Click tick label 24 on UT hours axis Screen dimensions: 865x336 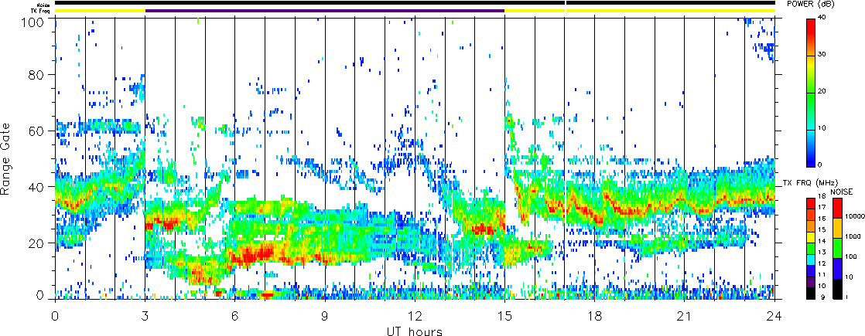[x=774, y=316]
